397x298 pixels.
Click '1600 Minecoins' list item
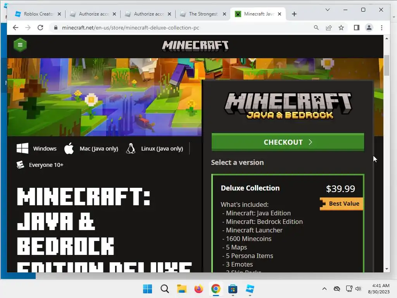point(249,239)
